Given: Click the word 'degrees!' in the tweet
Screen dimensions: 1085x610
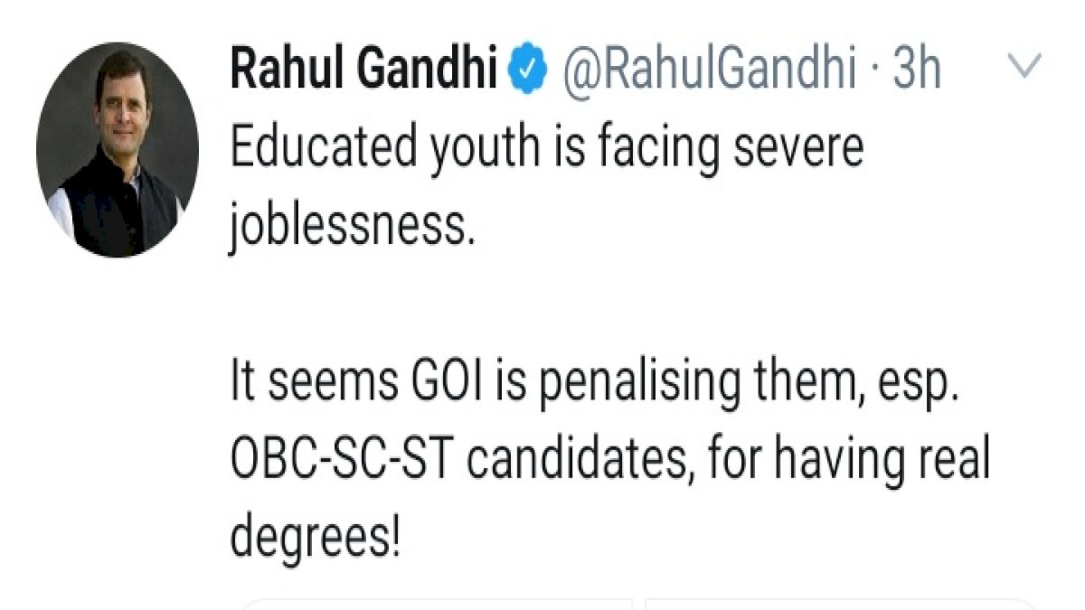Looking at the screenshot, I should [x=315, y=541].
